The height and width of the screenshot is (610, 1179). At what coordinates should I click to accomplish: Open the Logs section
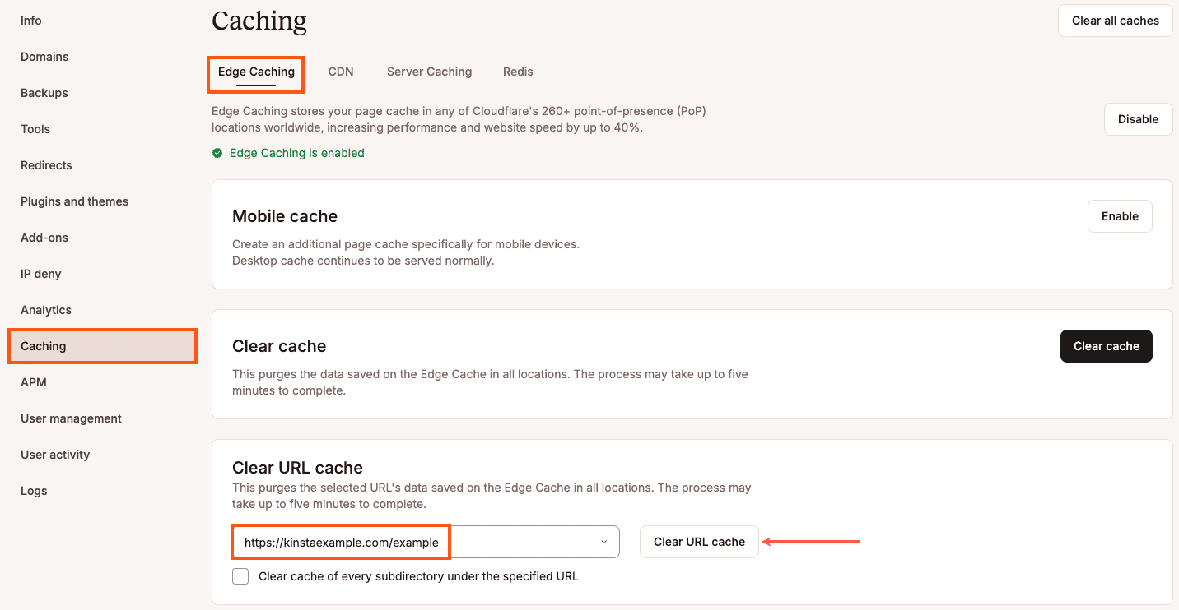click(34, 490)
